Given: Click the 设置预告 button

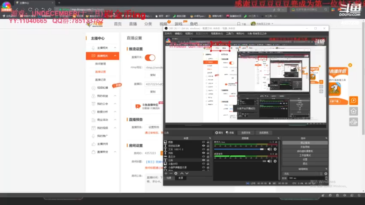Looking at the screenshot, I should click(x=154, y=127).
